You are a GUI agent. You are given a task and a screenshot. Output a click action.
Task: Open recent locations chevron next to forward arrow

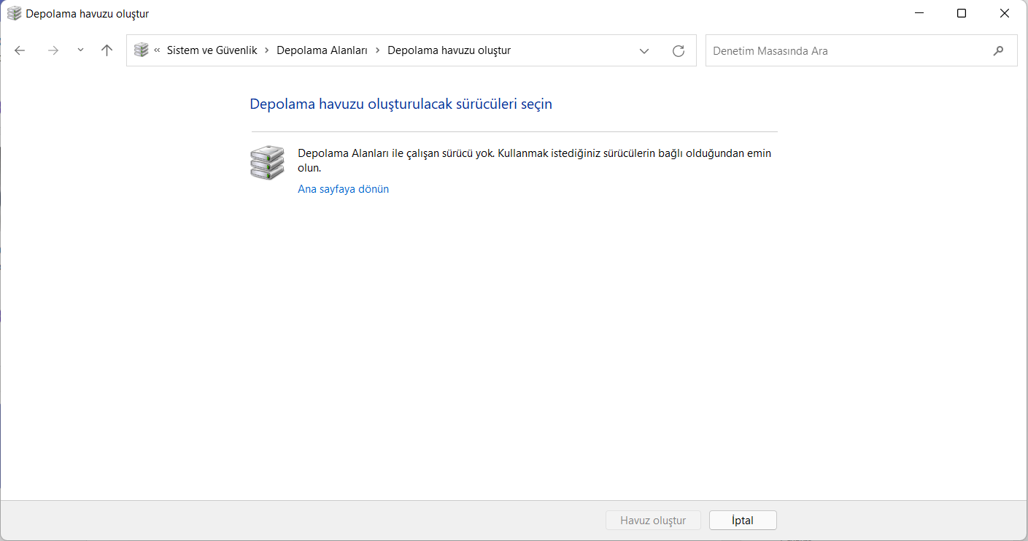coord(80,50)
